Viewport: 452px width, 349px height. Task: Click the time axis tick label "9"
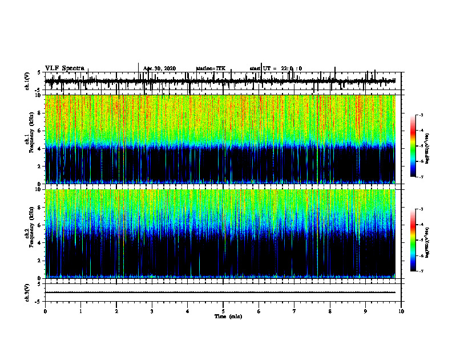pyautogui.click(x=365, y=311)
